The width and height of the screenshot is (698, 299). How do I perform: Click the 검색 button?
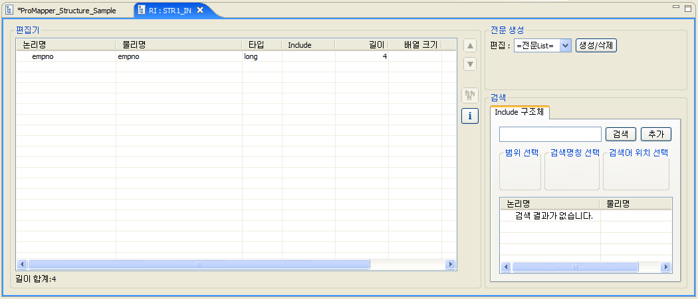pyautogui.click(x=620, y=134)
